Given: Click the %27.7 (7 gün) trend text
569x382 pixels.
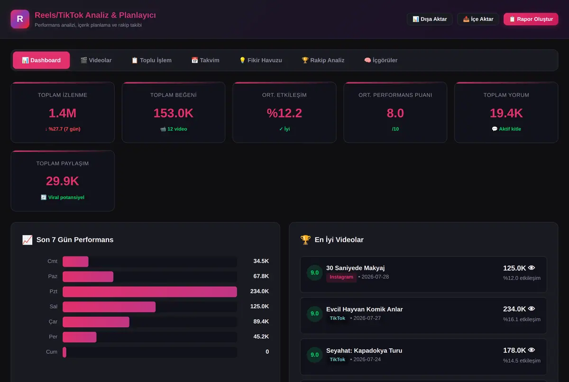Looking at the screenshot, I should [x=63, y=129].
